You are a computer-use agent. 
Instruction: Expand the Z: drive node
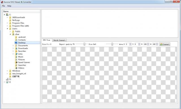[x=5, y=82]
